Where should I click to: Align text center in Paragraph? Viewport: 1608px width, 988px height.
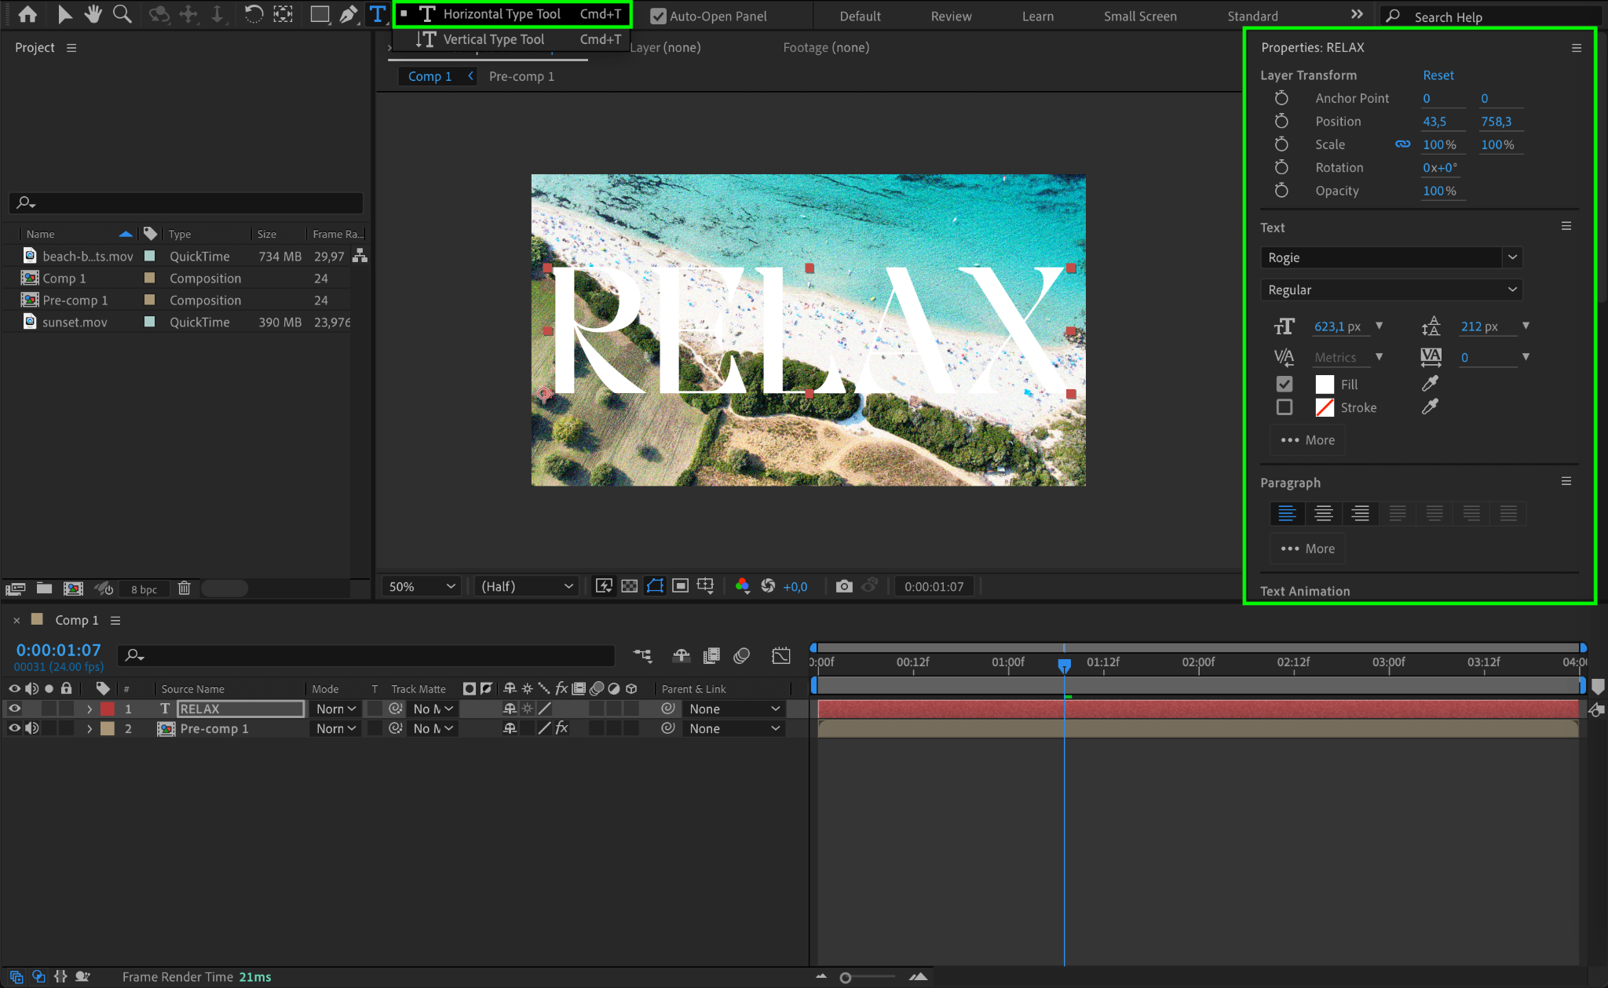(1323, 513)
